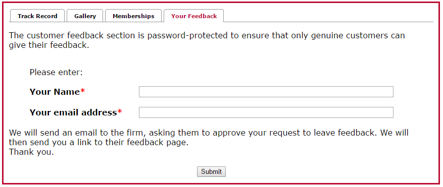Click the red asterisk beside Your Name
The height and width of the screenshot is (187, 443).
[82, 91]
